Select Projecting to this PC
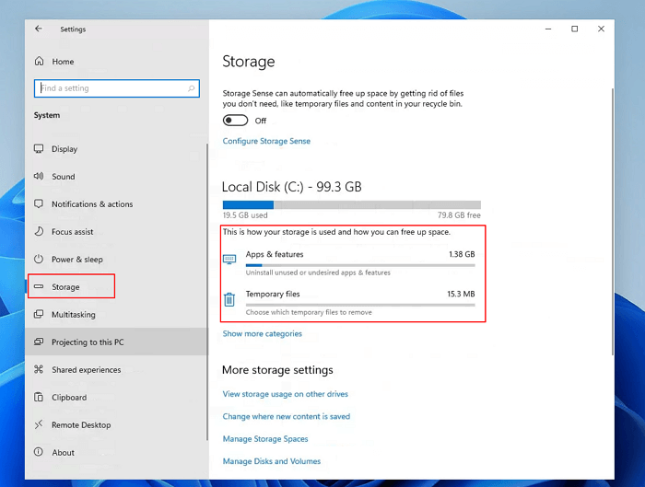645x487 pixels. [x=88, y=342]
